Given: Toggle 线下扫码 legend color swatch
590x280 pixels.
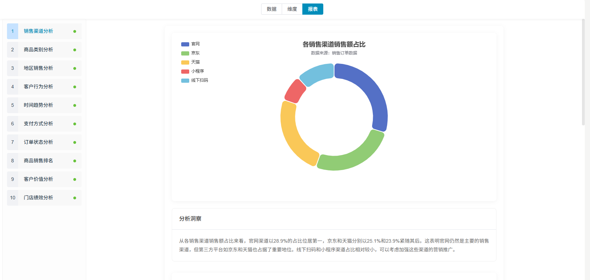Looking at the screenshot, I should [x=185, y=81].
